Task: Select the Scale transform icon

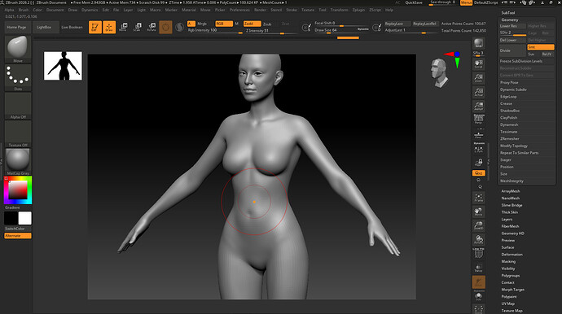Action: tap(138, 27)
